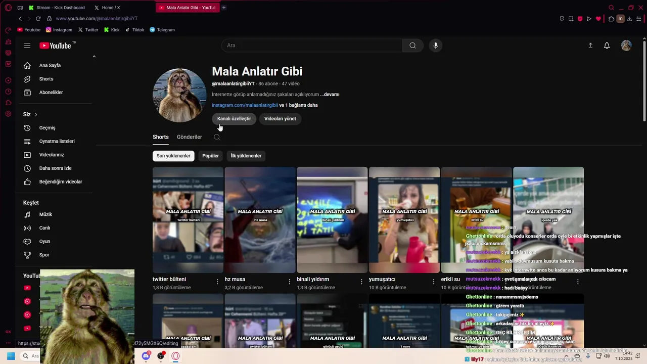Open the Kick bookmark
The height and width of the screenshot is (364, 647).
click(112, 30)
